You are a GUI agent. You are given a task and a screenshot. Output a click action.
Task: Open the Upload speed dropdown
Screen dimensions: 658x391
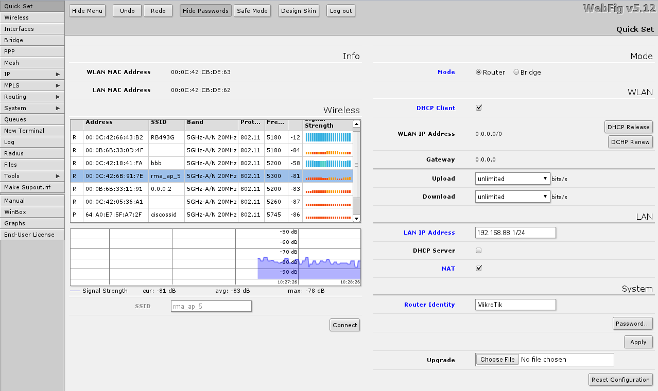[x=512, y=179]
